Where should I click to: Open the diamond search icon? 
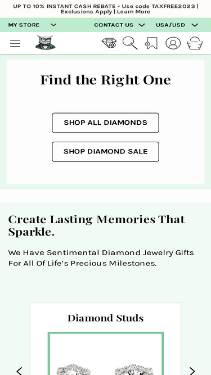pos(109,43)
